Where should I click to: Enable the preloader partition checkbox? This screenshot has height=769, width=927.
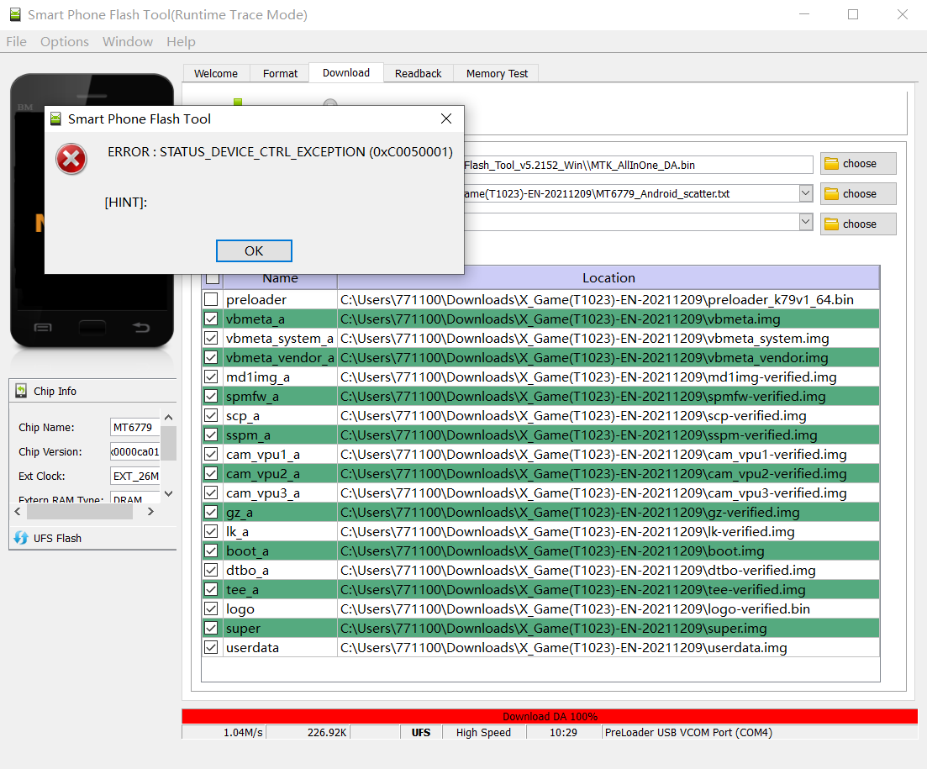(x=211, y=300)
